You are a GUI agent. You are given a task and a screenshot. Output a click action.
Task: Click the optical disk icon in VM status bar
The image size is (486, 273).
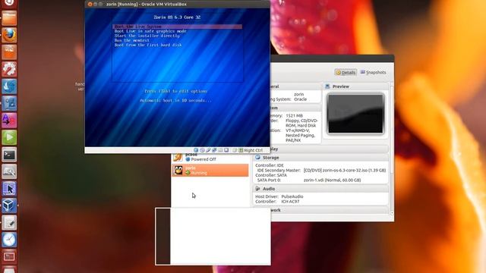click(x=202, y=150)
